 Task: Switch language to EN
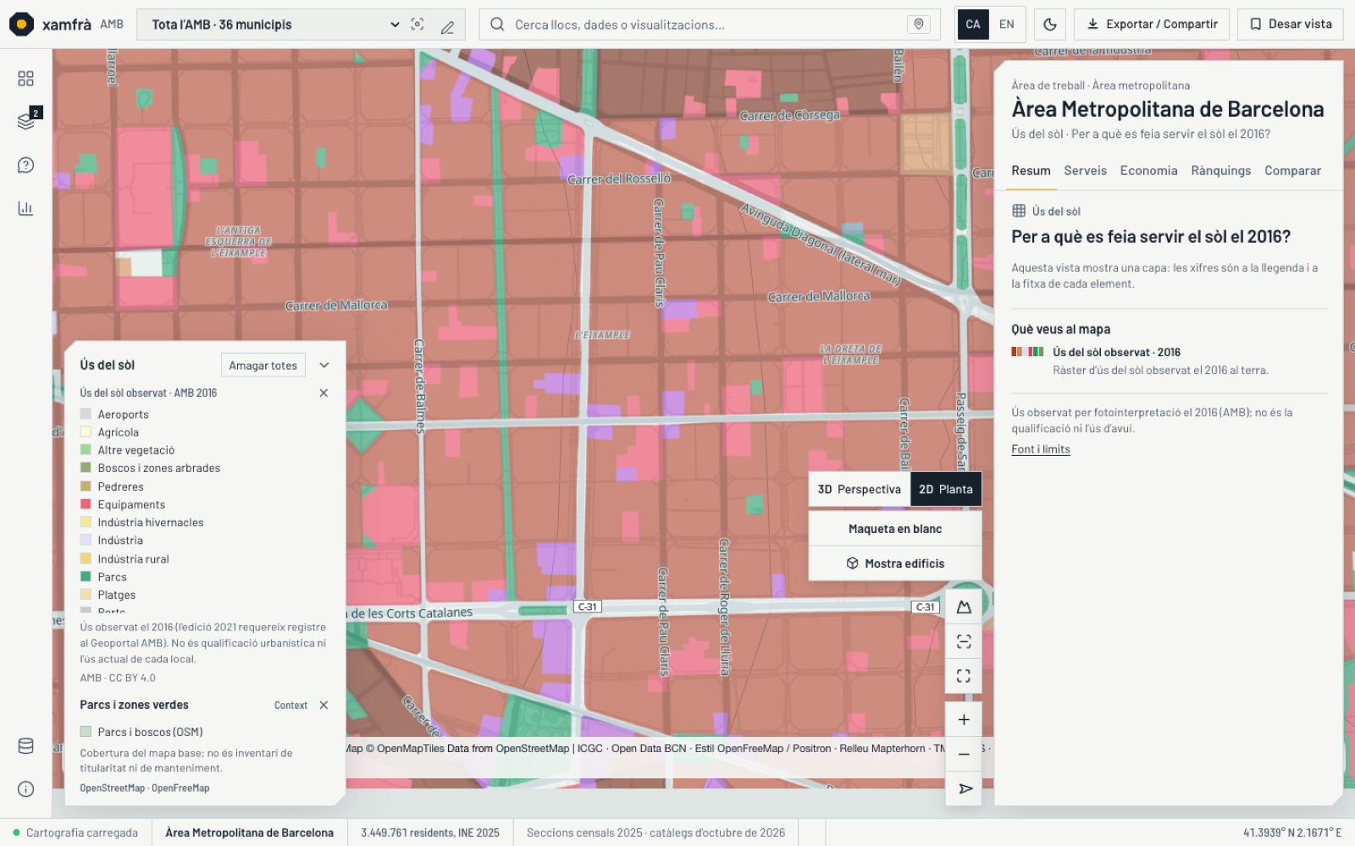pyautogui.click(x=1007, y=25)
